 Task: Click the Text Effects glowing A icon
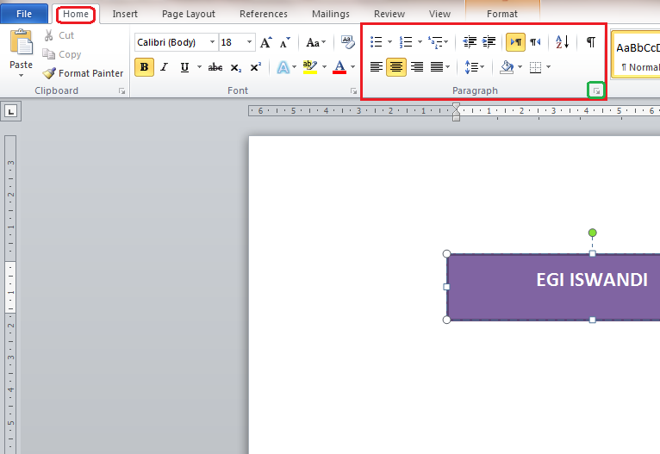(283, 67)
